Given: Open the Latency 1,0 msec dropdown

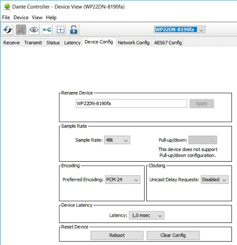Looking at the screenshot, I should (146, 215).
